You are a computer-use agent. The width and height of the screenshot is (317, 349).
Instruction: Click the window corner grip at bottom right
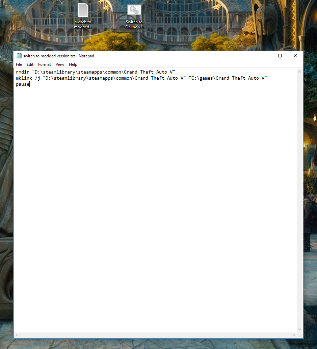pos(300,335)
